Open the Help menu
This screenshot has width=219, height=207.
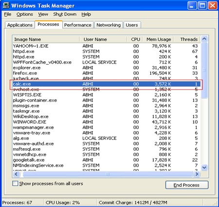(x=86, y=14)
